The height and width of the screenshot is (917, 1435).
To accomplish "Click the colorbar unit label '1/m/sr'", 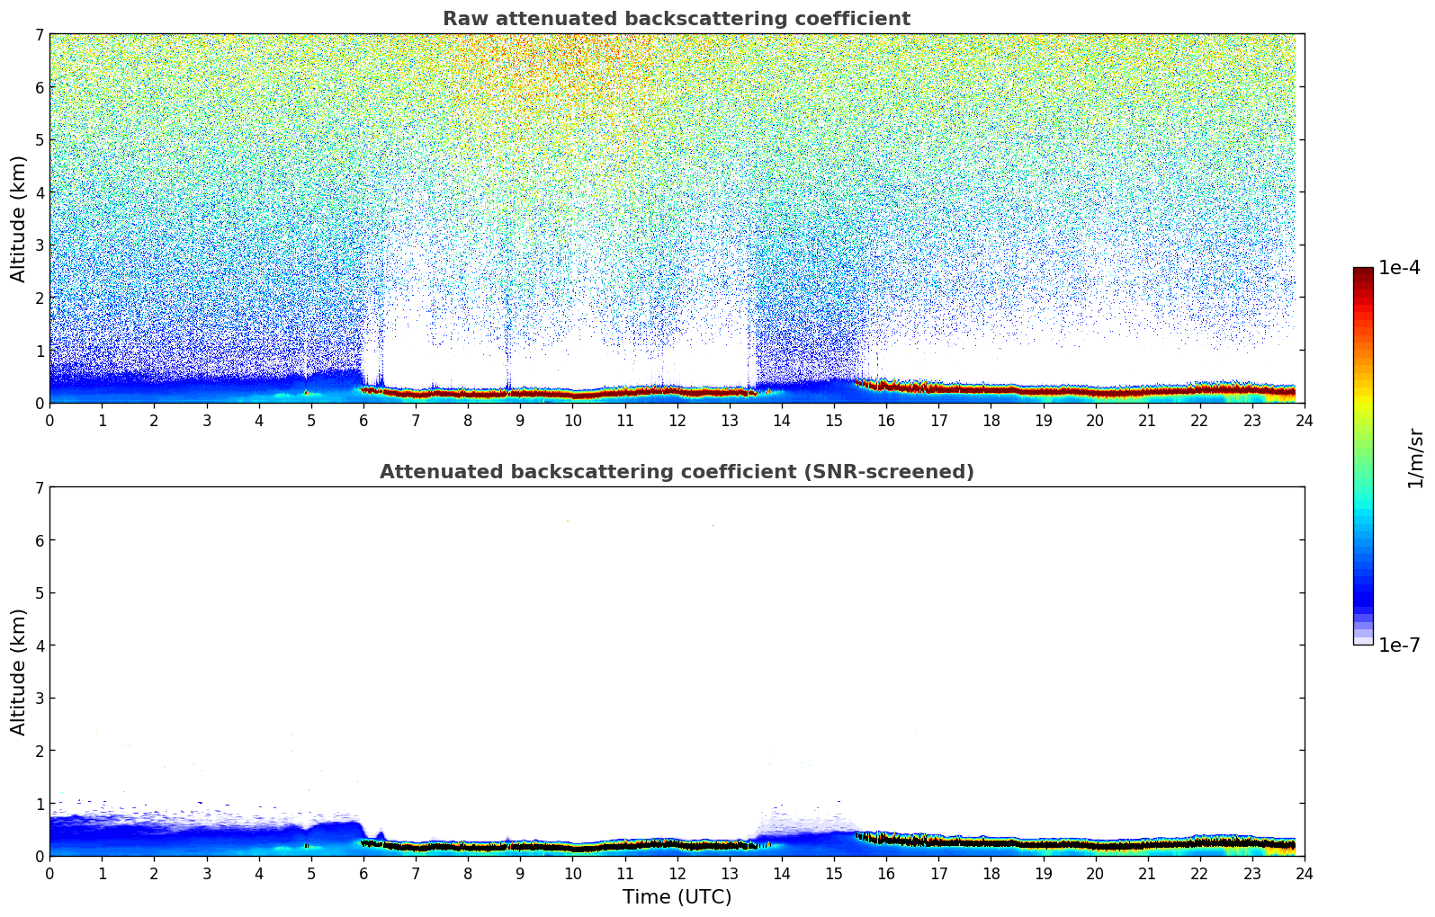I will coord(1415,458).
